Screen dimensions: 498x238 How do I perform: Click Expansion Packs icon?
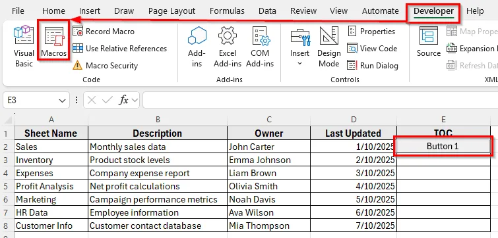coord(452,49)
